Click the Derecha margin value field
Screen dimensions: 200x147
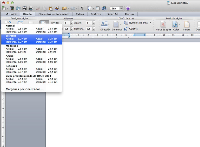[x=89, y=29]
